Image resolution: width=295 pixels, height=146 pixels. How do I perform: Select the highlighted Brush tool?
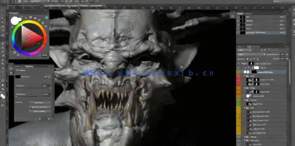[3, 39]
